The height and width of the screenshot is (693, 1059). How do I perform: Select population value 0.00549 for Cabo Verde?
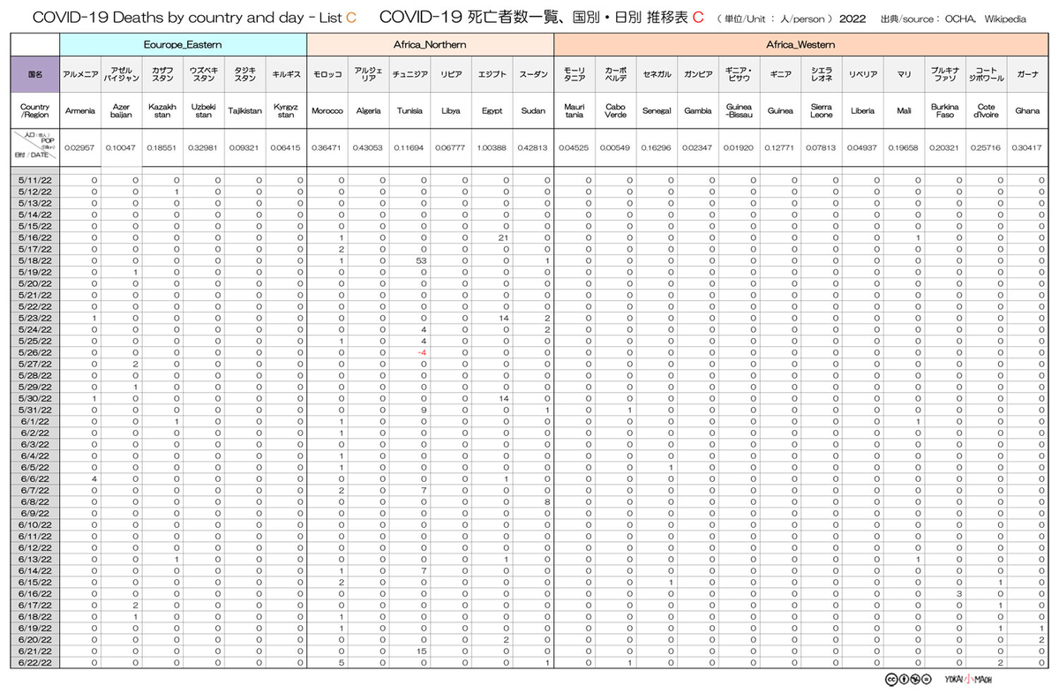tap(615, 147)
